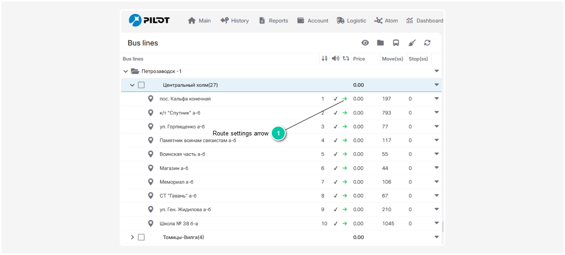
Task: Click the eye visibility icon in the Bus lines toolbar
Action: coord(365,43)
